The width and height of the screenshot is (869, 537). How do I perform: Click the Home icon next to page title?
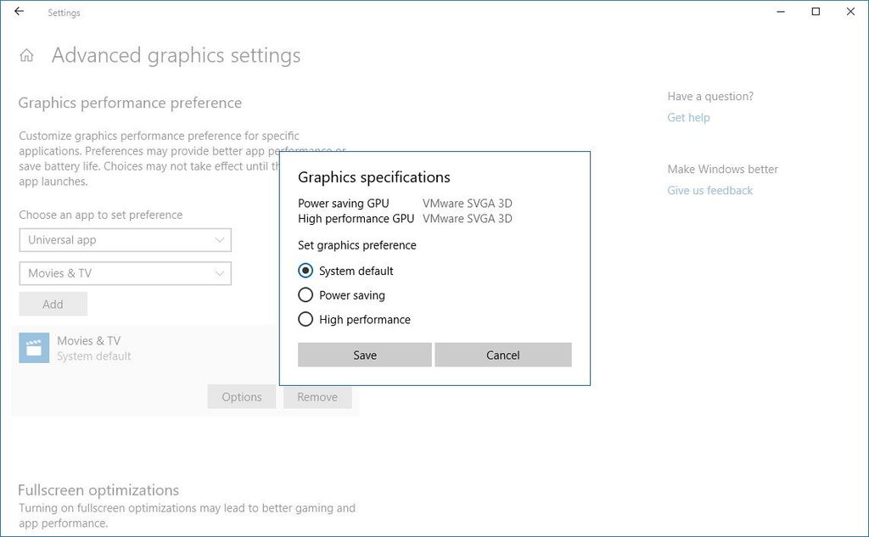click(x=27, y=54)
